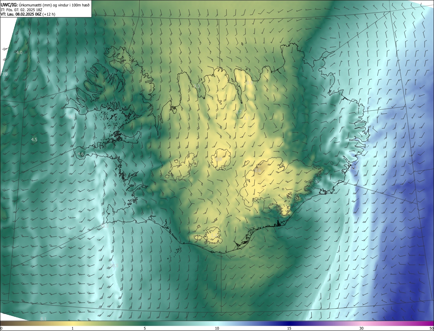Screen dimensions: 434x331
Task: Click the '0.8' value on the map
Action: click(x=219, y=159)
